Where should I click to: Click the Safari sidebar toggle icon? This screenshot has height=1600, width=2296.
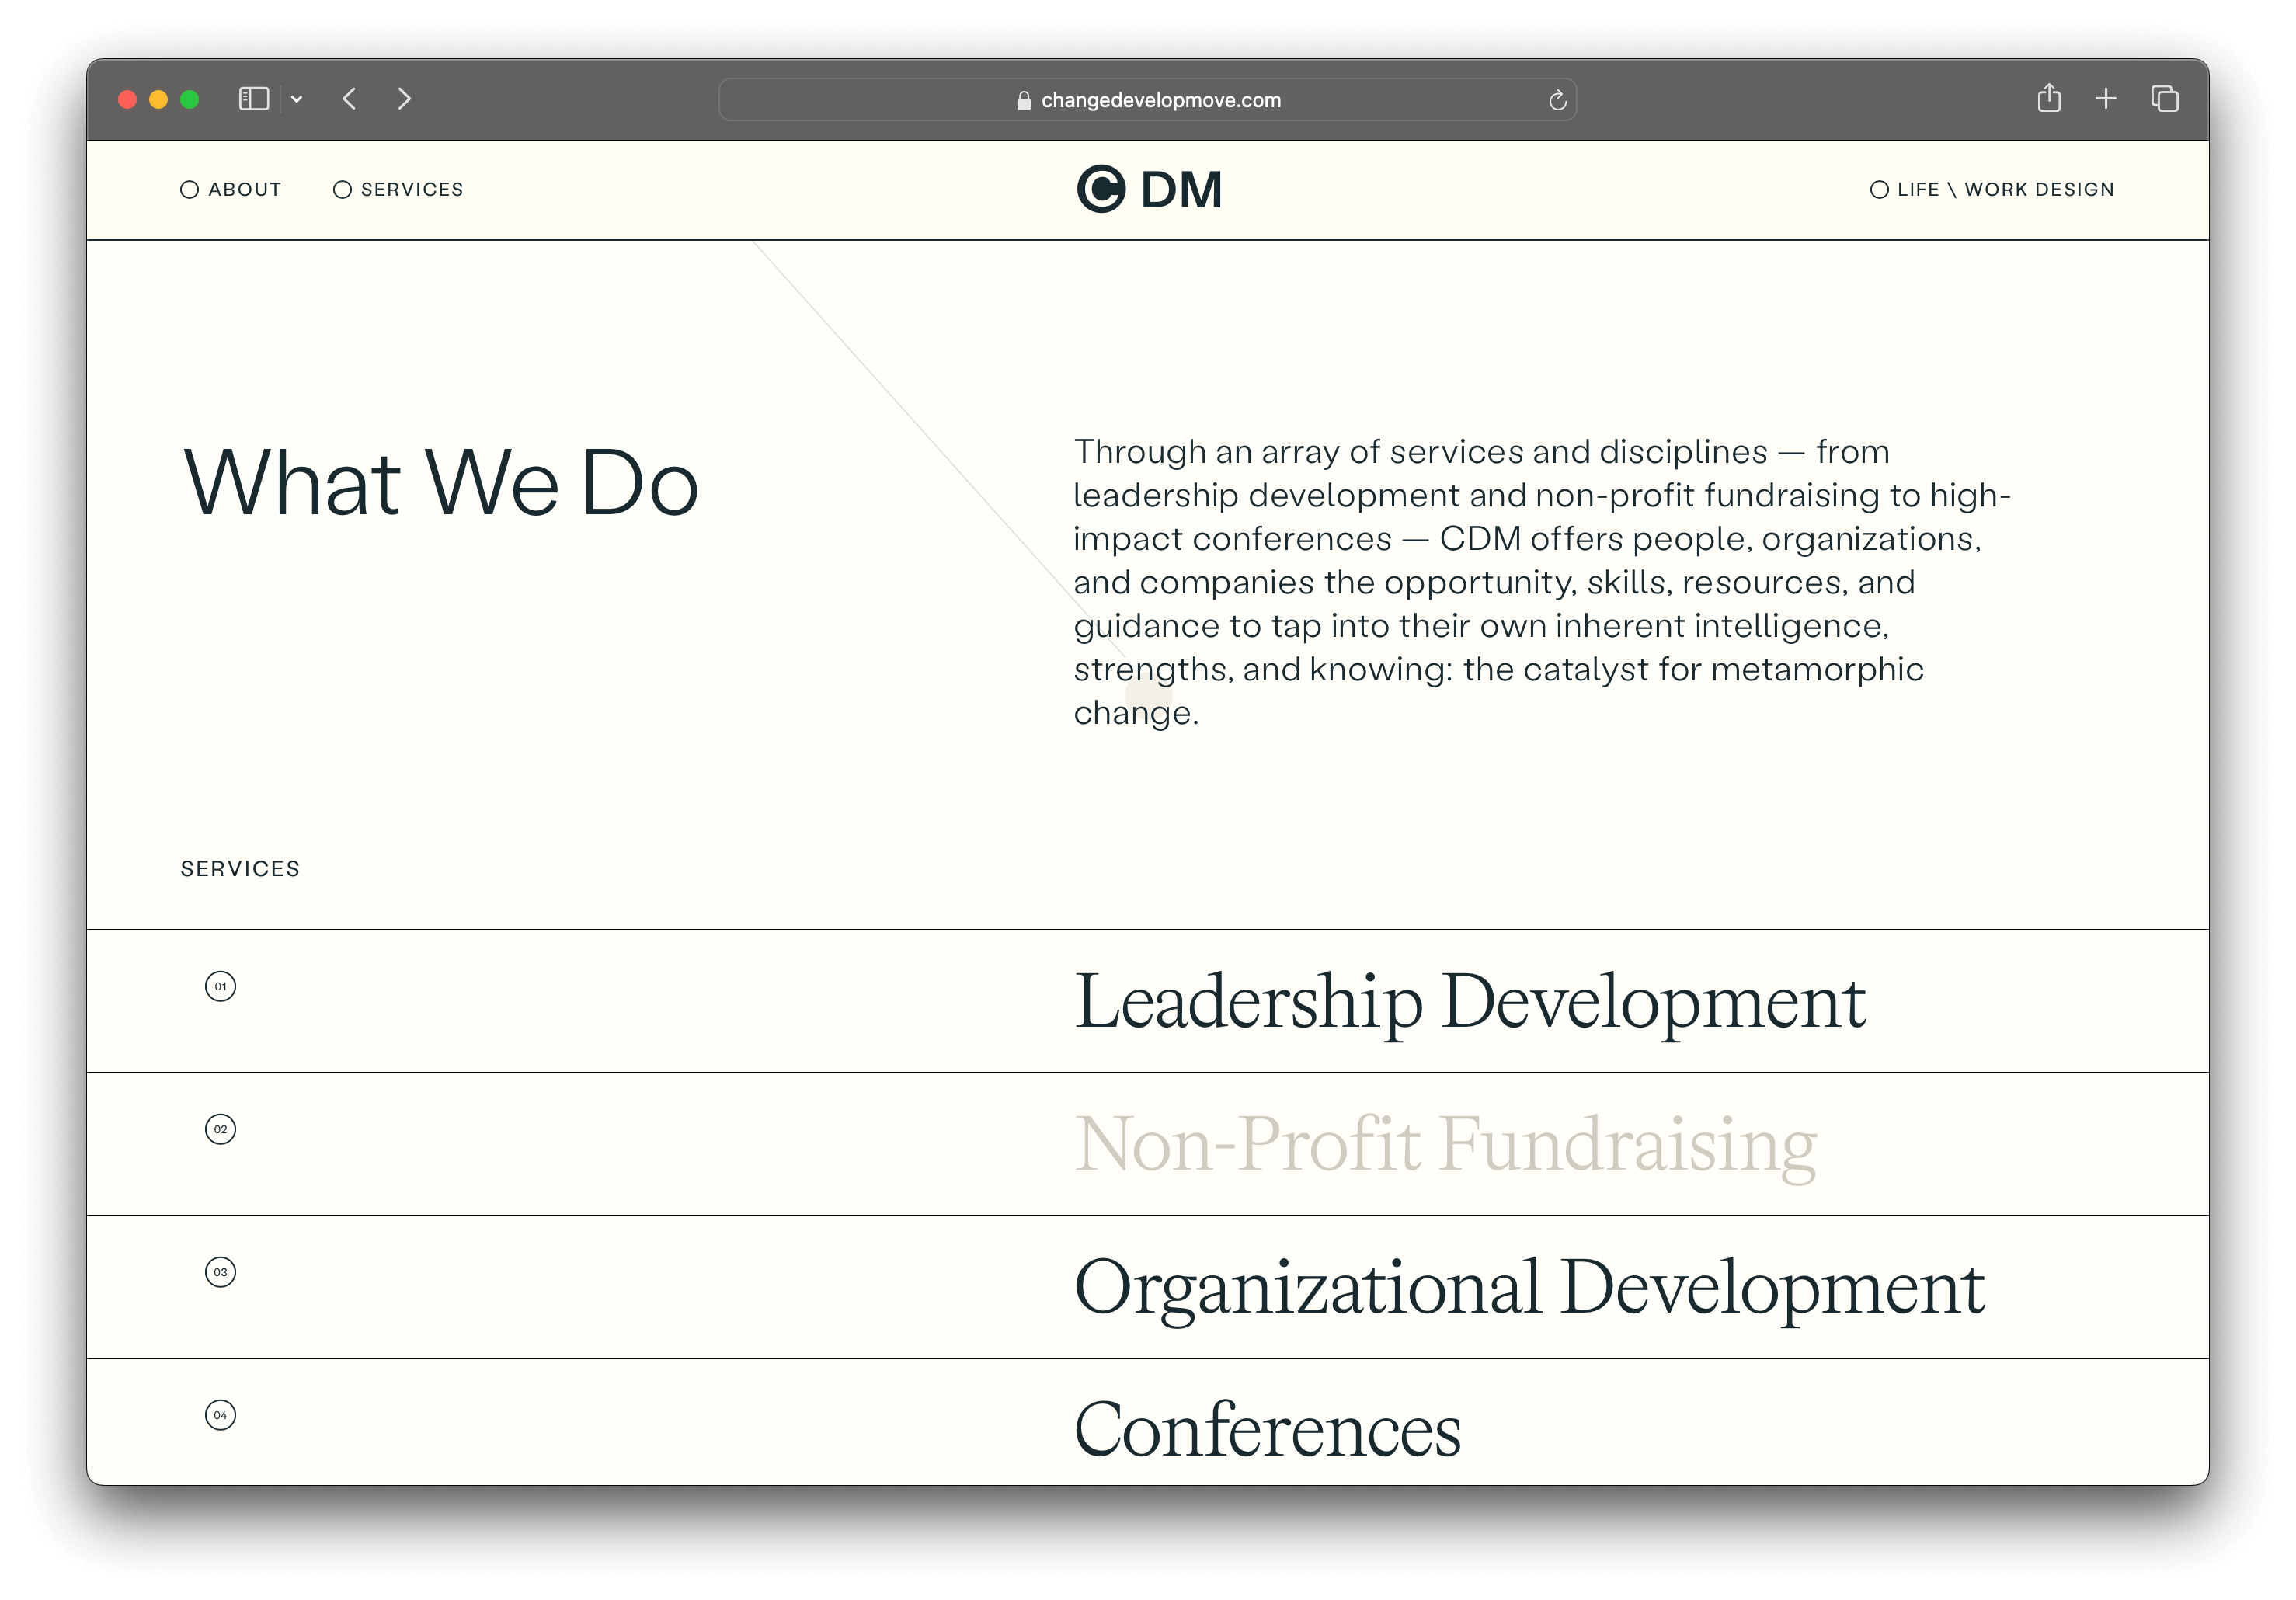pyautogui.click(x=253, y=99)
